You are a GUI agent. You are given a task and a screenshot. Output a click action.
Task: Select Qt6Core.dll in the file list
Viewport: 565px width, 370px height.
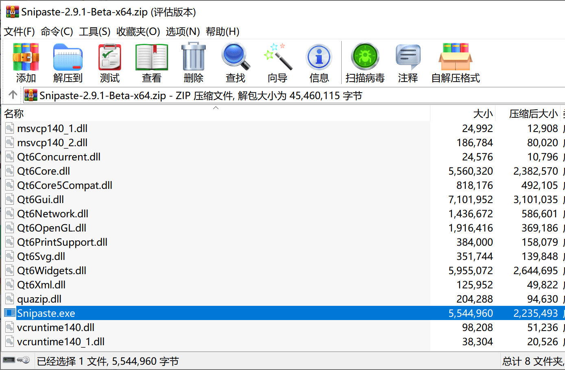coord(44,171)
